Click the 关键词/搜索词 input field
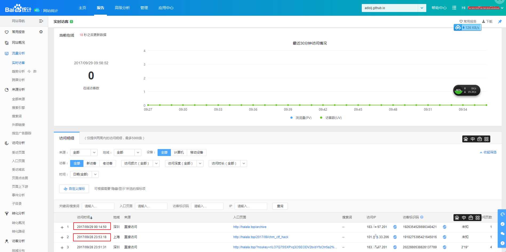This screenshot has width=506, height=252. [x=98, y=206]
